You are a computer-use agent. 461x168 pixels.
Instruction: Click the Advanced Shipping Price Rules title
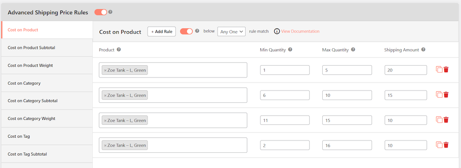click(x=47, y=12)
